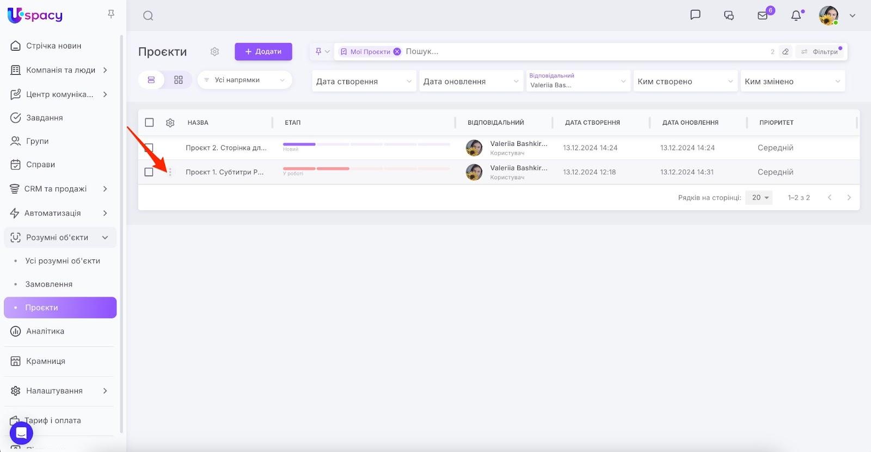
Task: Open Завдання in the sidebar menu
Action: (45, 118)
